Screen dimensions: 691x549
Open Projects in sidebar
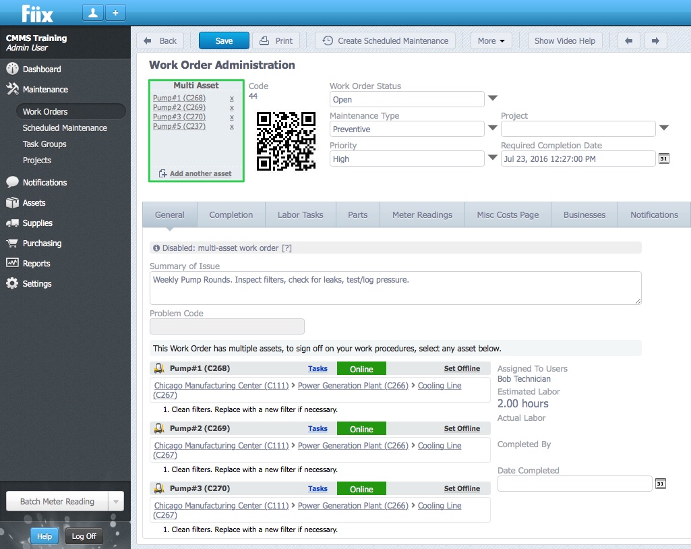click(37, 161)
